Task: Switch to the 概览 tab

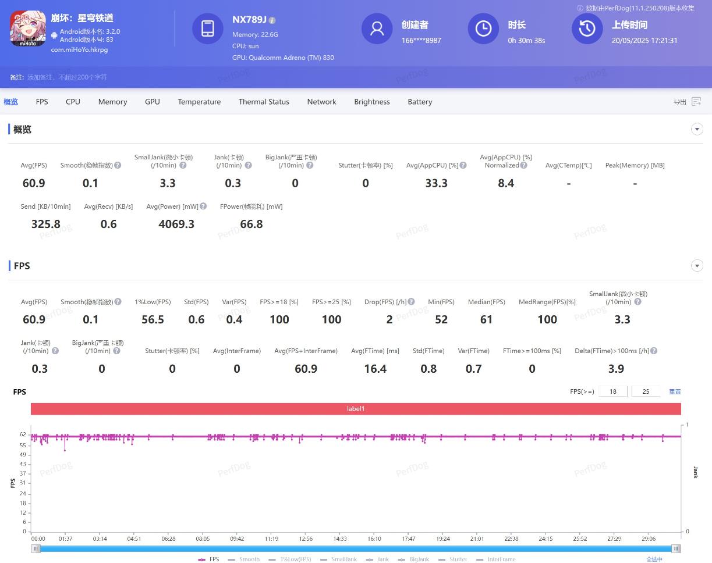Action: [10, 102]
